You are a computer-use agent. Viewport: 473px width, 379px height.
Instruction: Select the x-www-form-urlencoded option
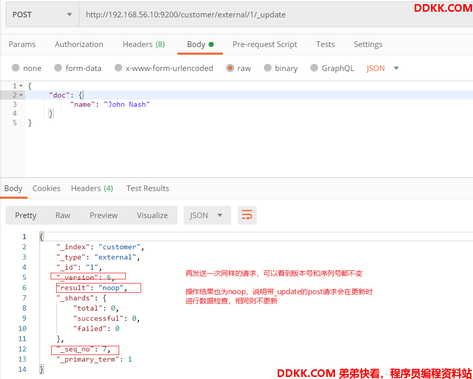pos(164,68)
